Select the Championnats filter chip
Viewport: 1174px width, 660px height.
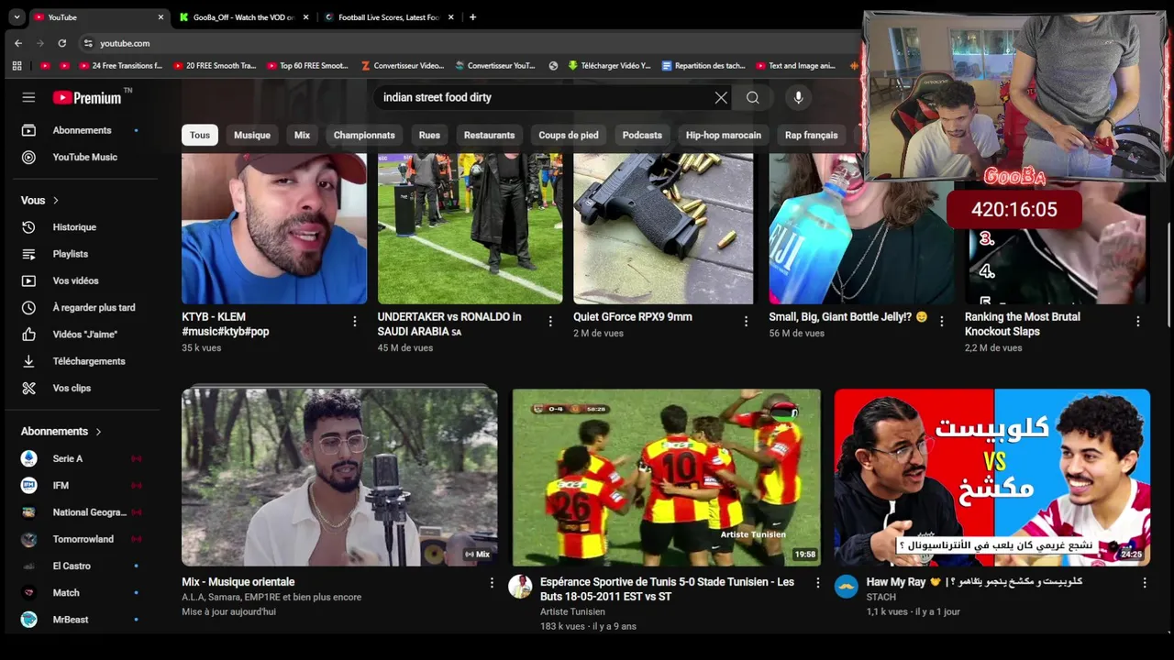click(x=364, y=135)
